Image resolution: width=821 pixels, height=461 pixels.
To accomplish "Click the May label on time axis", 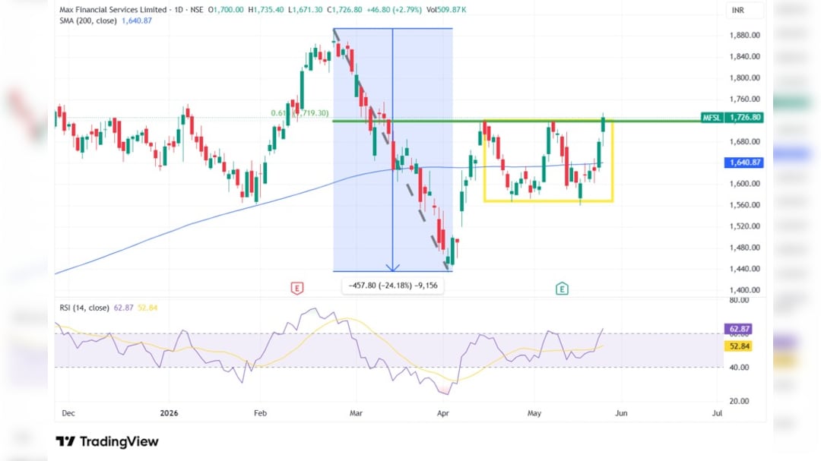I will (534, 413).
